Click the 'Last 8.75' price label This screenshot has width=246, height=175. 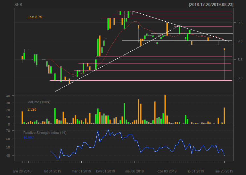coord(35,17)
